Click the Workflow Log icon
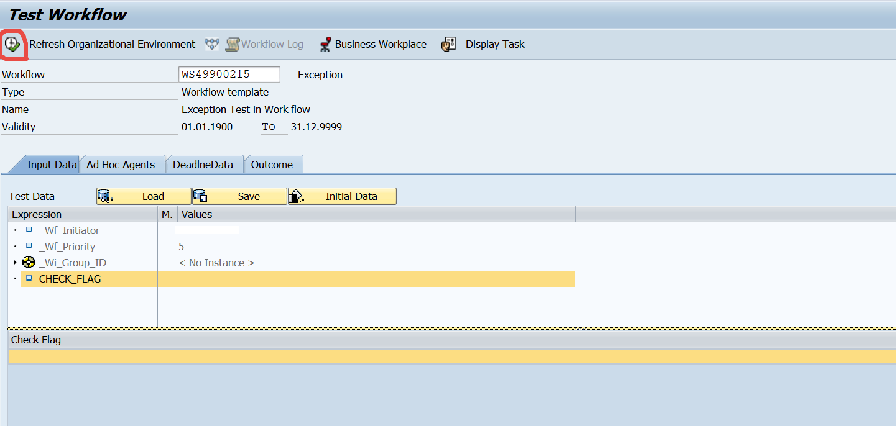Viewport: 896px width, 426px height. pos(233,44)
